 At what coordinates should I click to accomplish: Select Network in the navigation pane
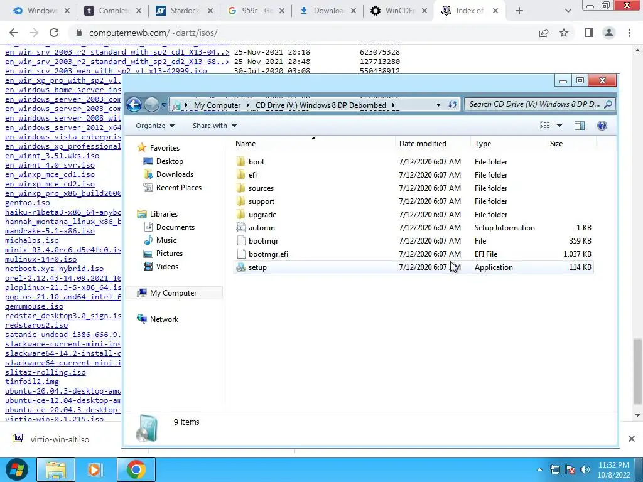[x=164, y=319]
